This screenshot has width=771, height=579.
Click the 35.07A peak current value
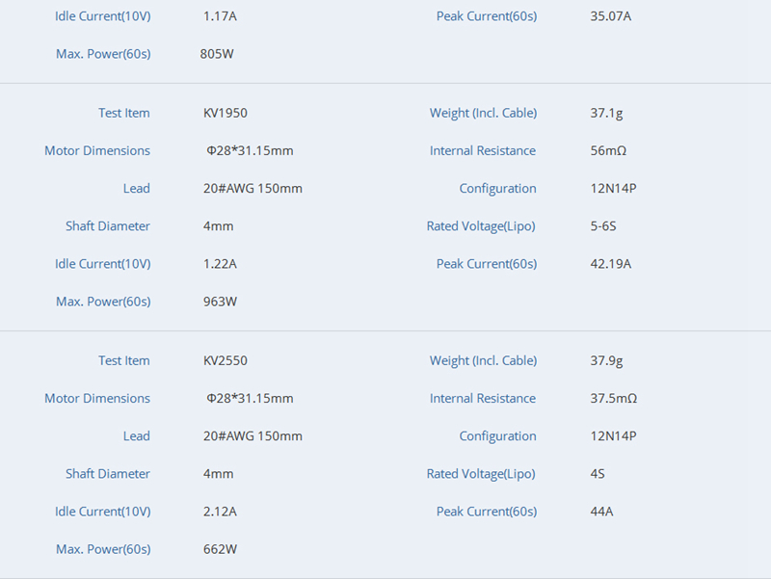[x=610, y=16]
